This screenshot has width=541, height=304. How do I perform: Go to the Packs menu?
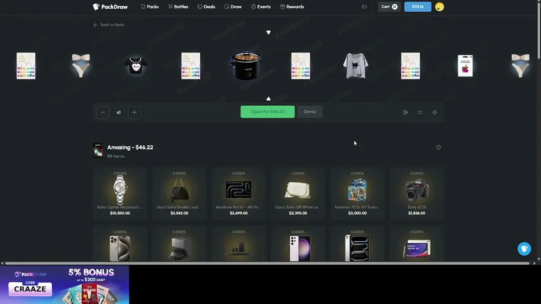(x=150, y=6)
